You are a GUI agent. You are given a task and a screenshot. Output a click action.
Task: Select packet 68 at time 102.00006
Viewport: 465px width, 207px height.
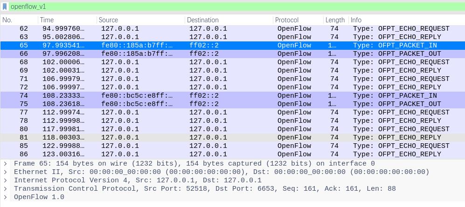(232, 62)
